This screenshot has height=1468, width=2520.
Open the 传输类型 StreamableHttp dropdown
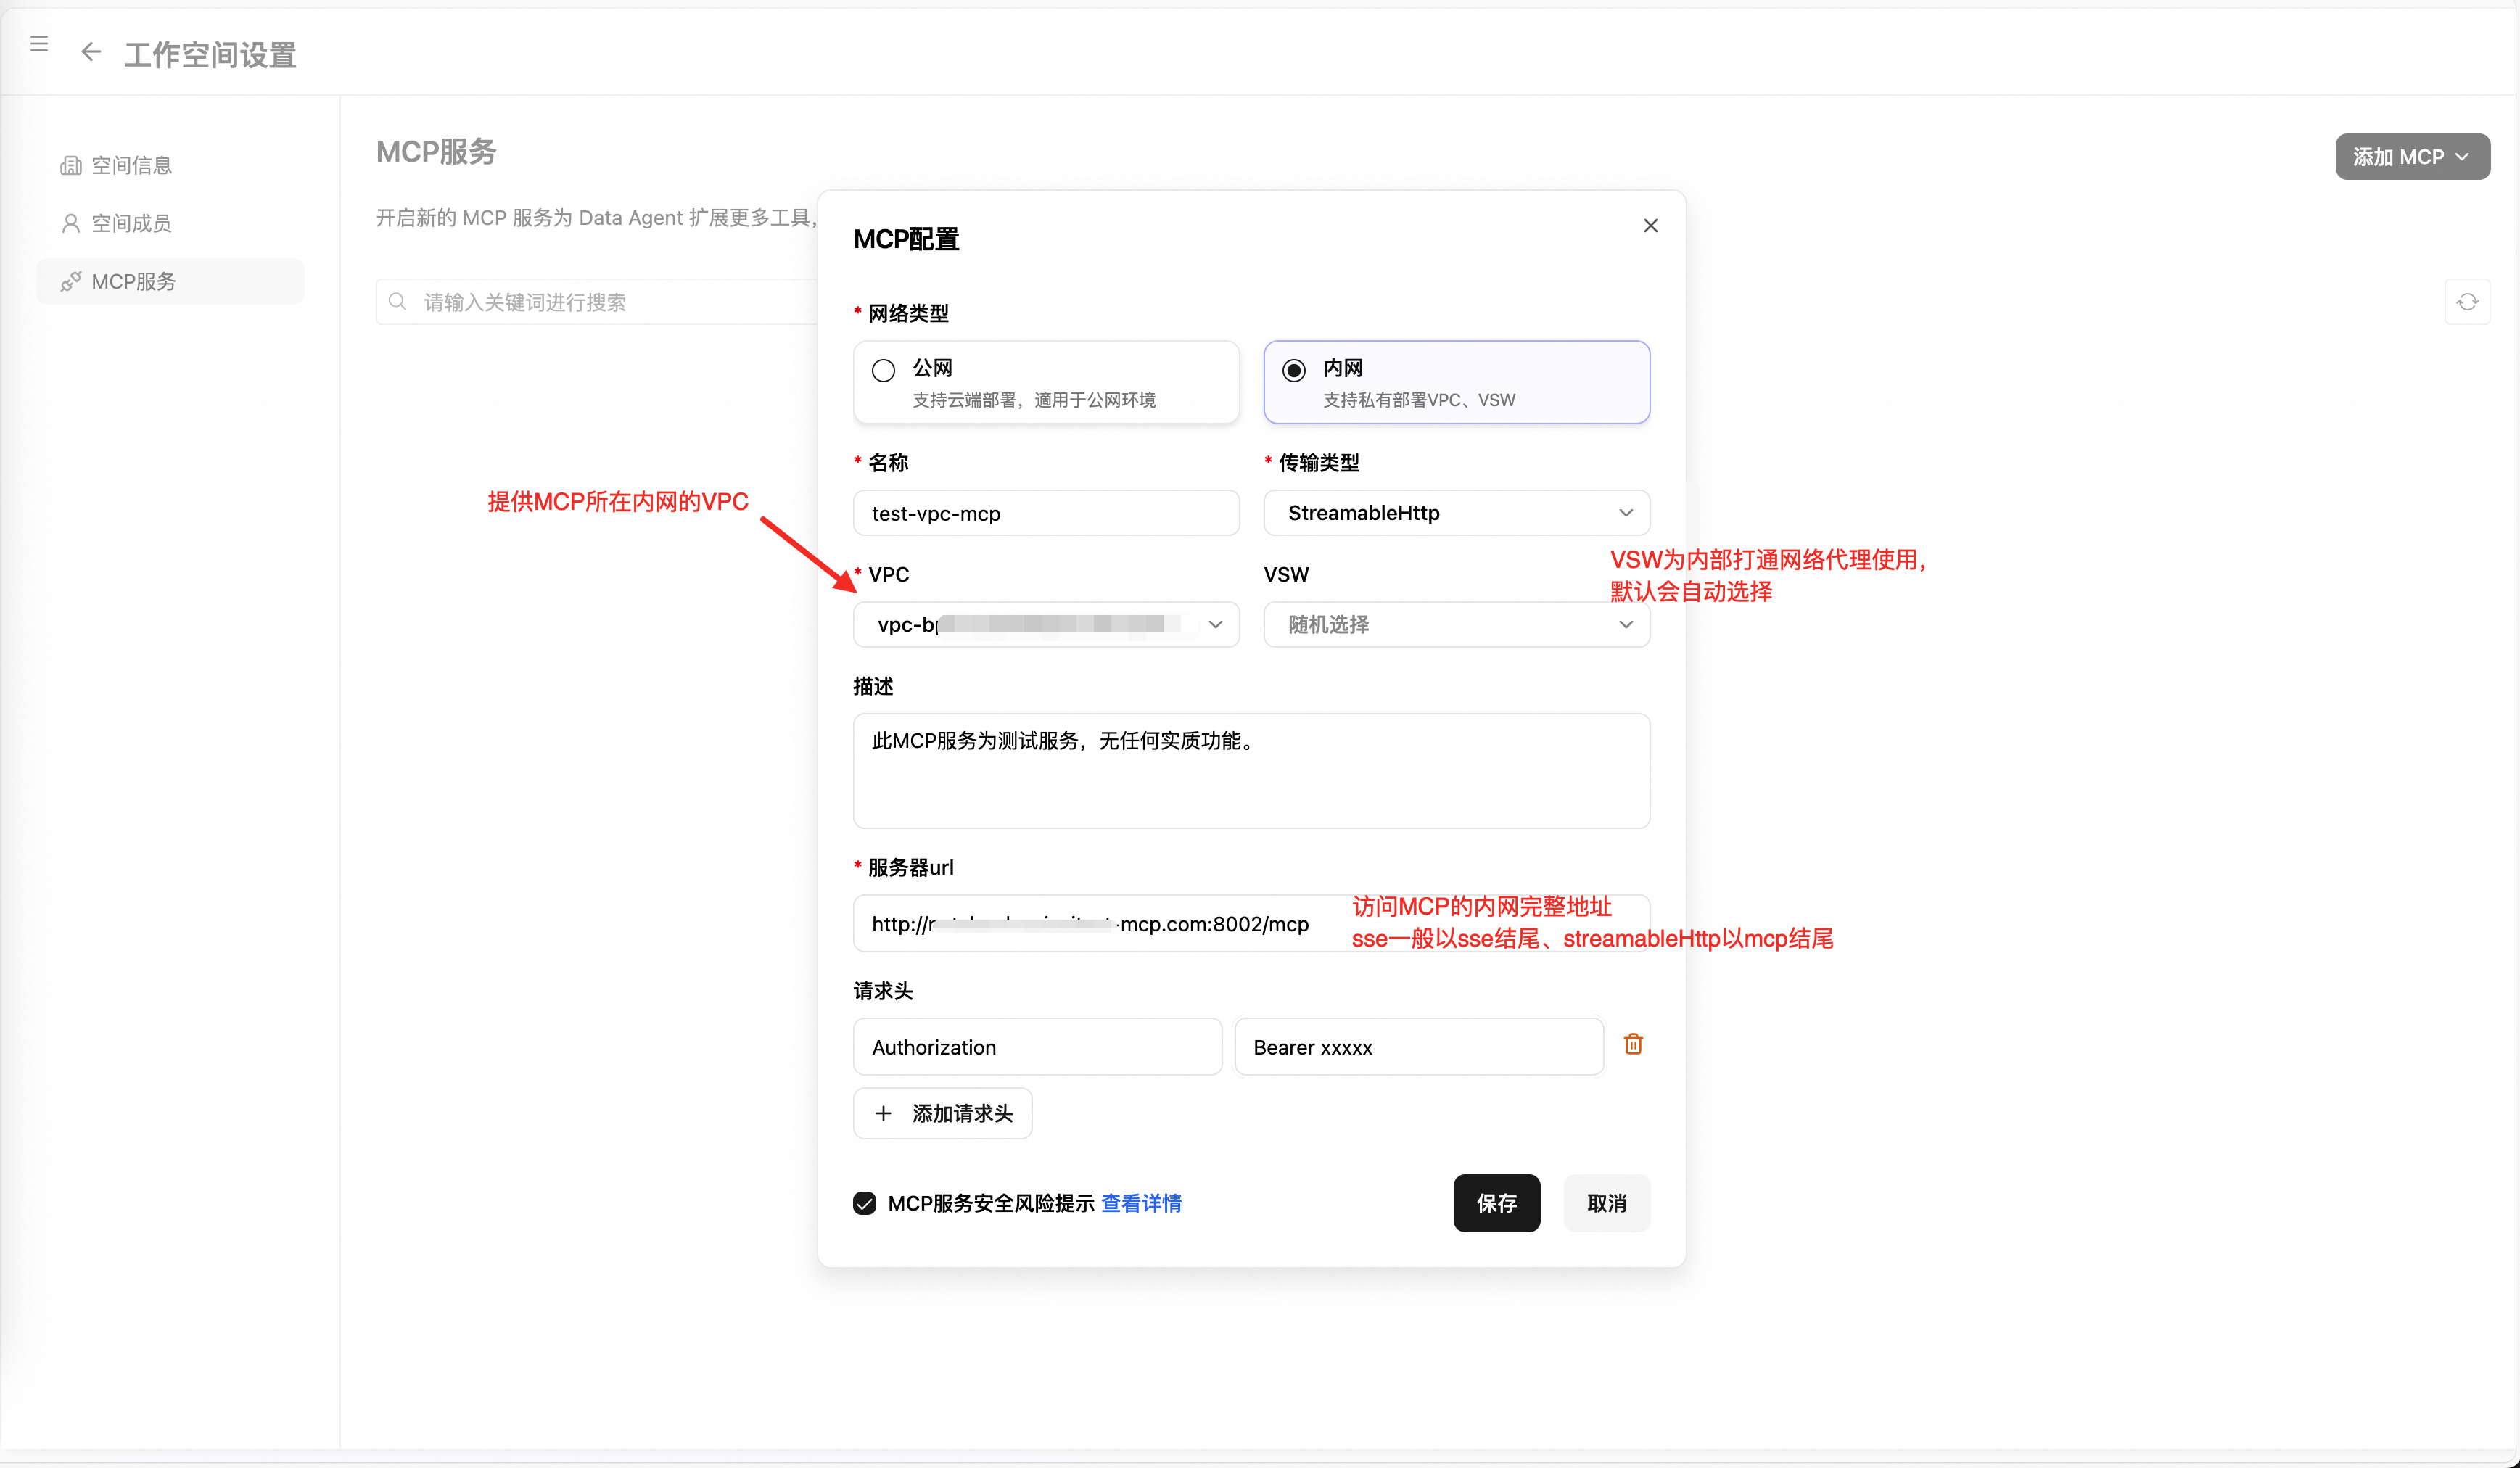(1456, 513)
